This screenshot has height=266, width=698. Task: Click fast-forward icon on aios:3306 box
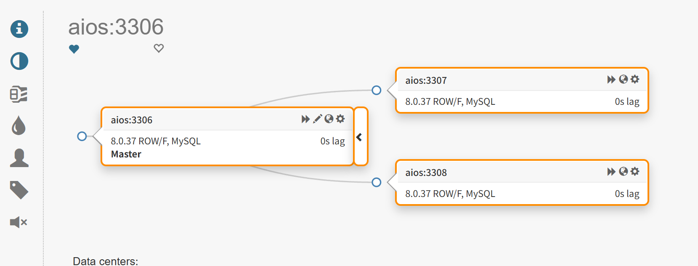[305, 119]
